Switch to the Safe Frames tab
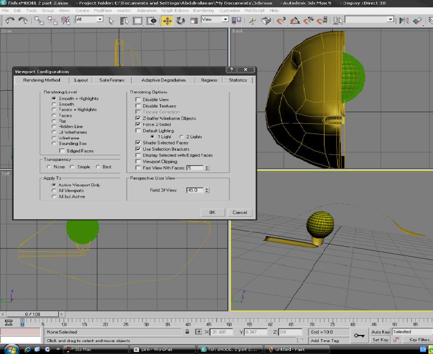 [x=112, y=80]
